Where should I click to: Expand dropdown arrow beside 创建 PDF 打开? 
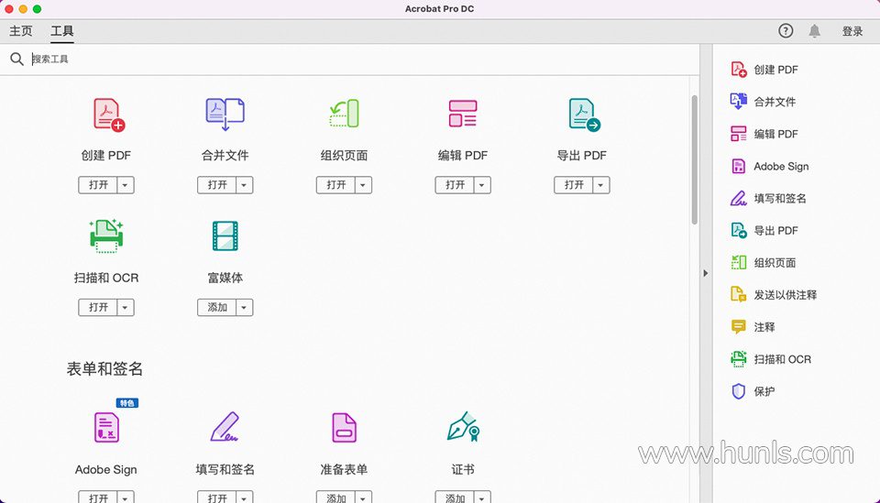126,185
